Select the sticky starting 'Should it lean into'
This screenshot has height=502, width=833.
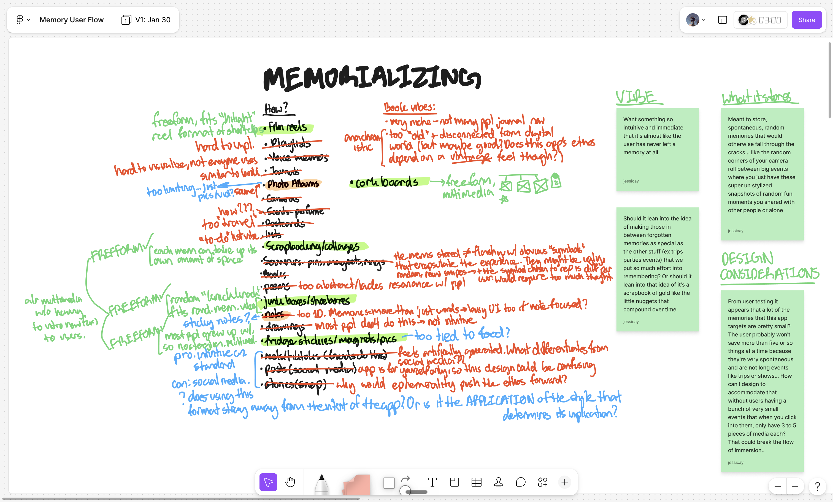pos(658,269)
